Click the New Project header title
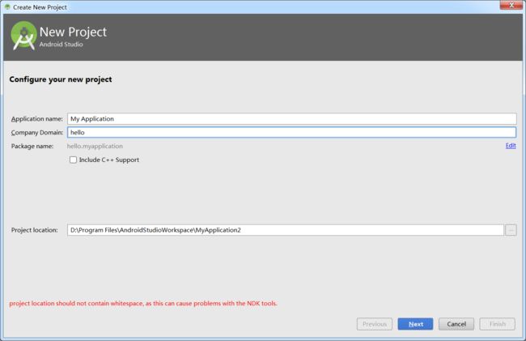Screen dimensions: 526x341 coord(73,32)
